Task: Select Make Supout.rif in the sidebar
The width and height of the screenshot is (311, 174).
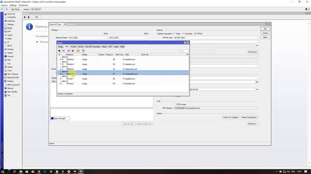Action: pos(13,85)
